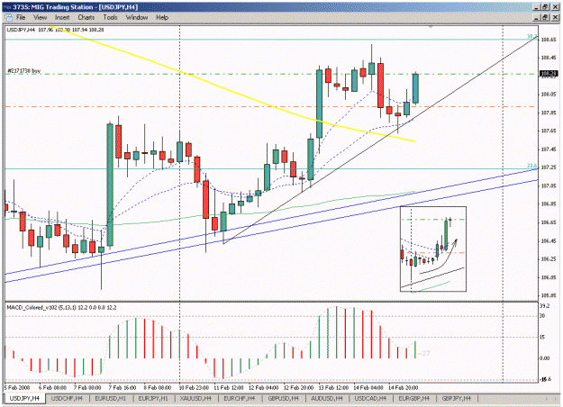This screenshot has height=407, width=563.
Task: Click the '#2171738 buy' order label
Action: pyautogui.click(x=24, y=71)
